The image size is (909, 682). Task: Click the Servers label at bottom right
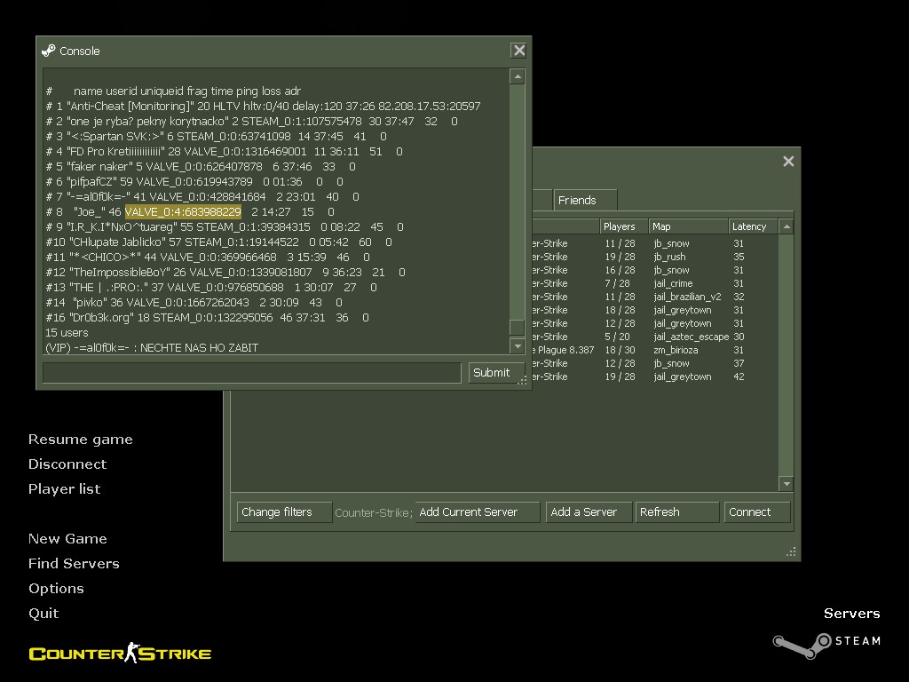point(851,614)
